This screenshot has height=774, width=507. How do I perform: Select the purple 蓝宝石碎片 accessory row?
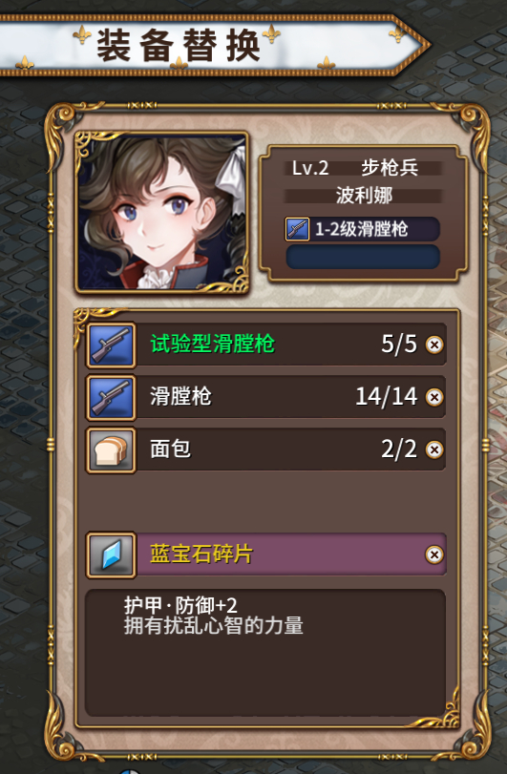266,554
